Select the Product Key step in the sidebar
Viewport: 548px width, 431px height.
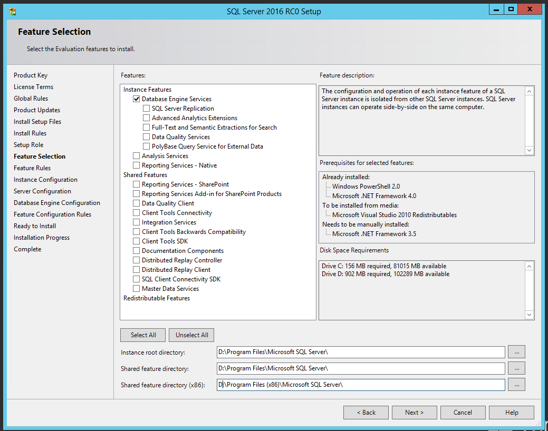pyautogui.click(x=31, y=75)
